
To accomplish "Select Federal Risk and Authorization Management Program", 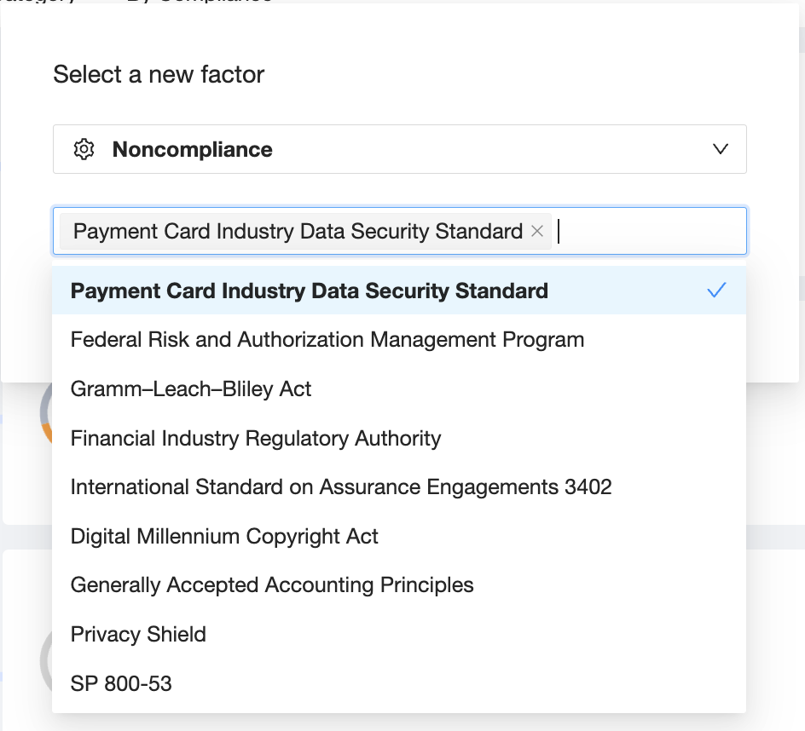I will tap(327, 340).
